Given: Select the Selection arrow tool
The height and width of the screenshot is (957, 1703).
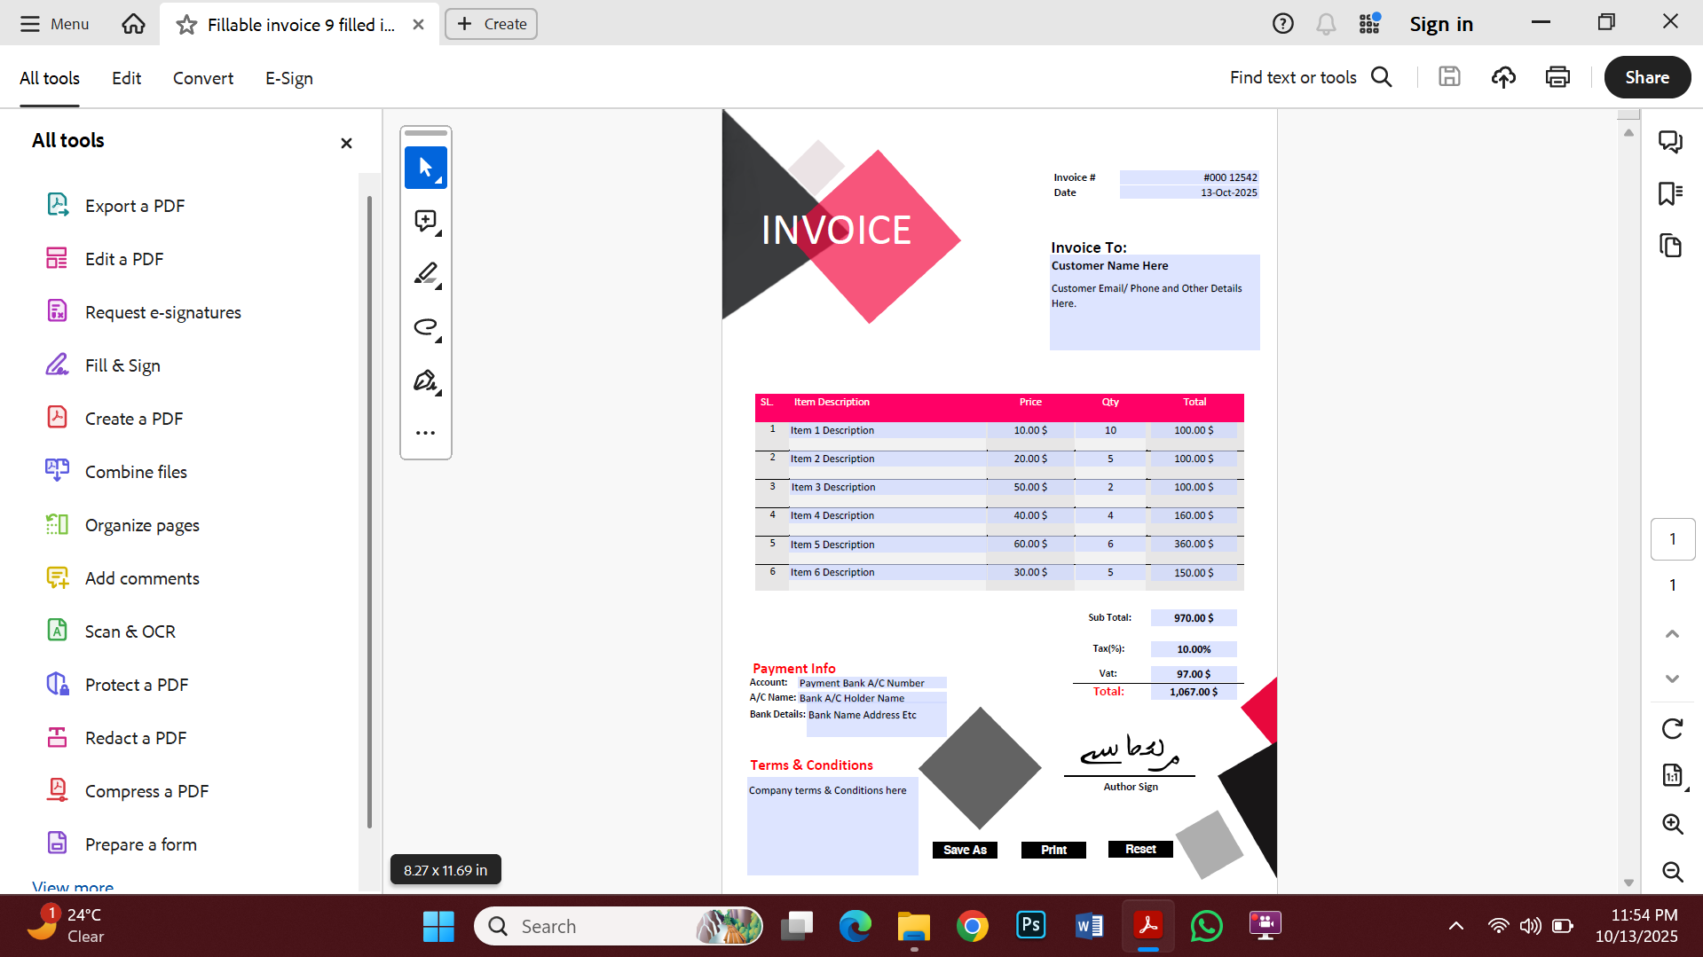Looking at the screenshot, I should click(425, 168).
